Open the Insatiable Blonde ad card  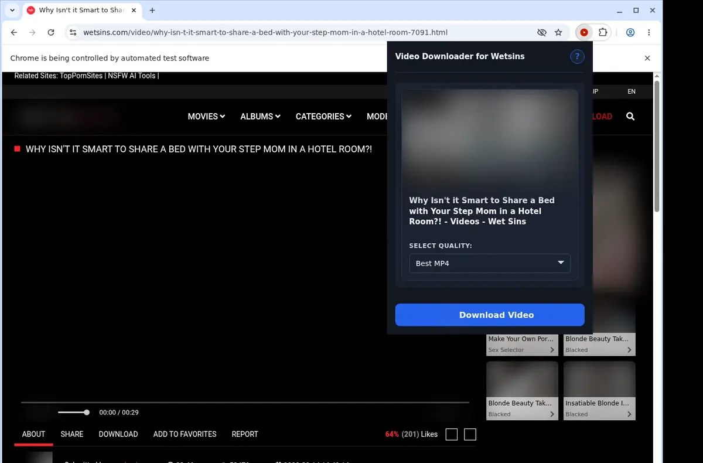[599, 390]
